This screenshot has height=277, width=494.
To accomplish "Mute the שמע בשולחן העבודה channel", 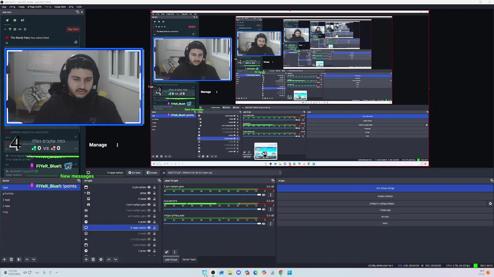I will 264,224.
